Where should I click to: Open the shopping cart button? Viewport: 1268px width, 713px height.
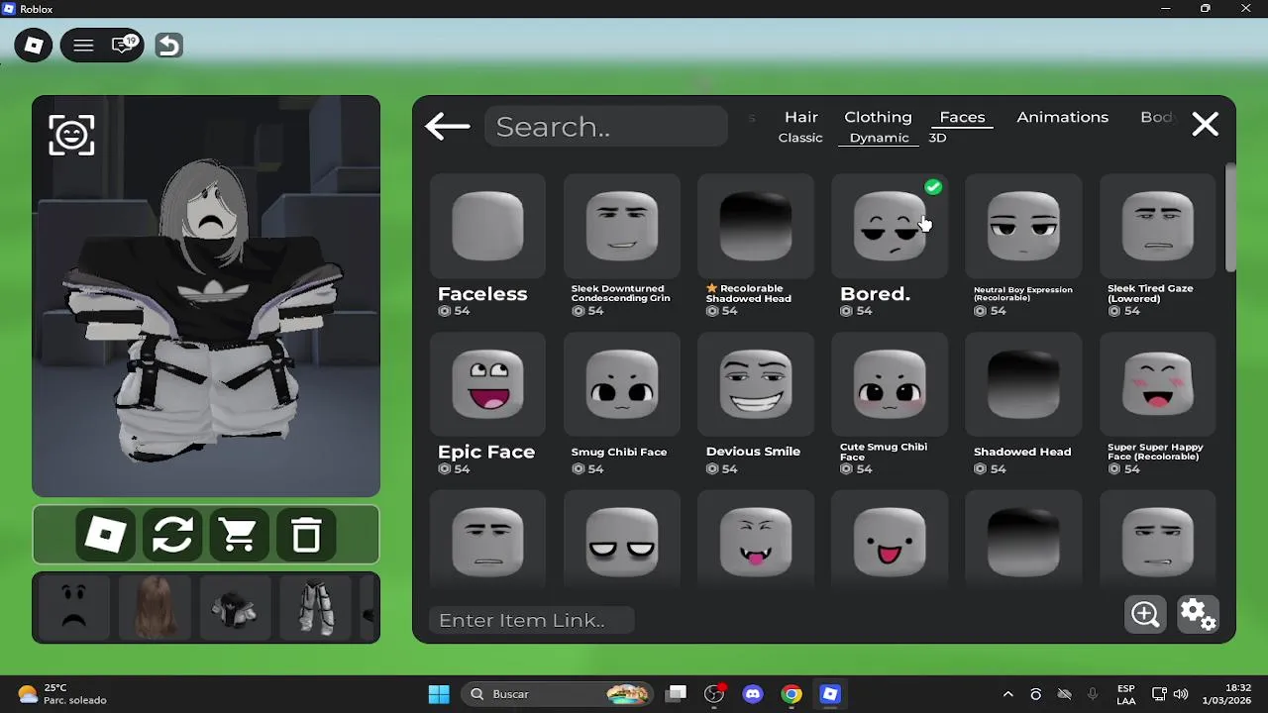click(239, 536)
